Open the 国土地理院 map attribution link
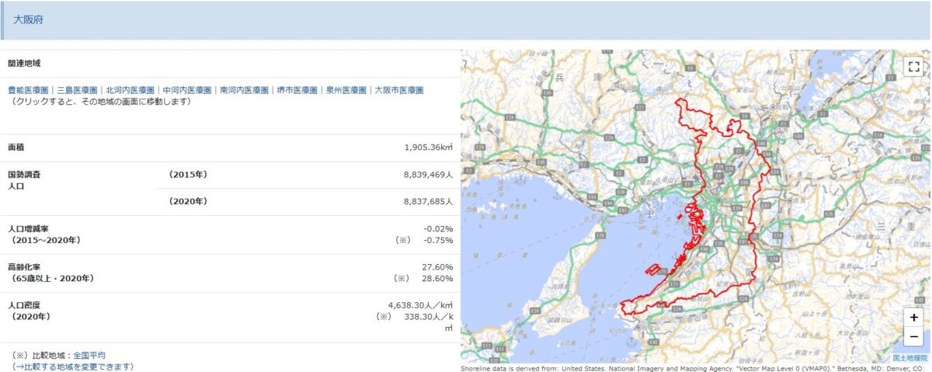 click(909, 358)
